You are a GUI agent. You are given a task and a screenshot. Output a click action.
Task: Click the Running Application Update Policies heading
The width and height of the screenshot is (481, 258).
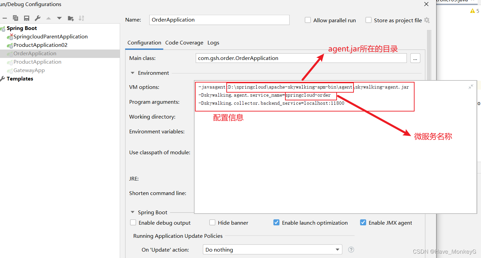(x=178, y=236)
